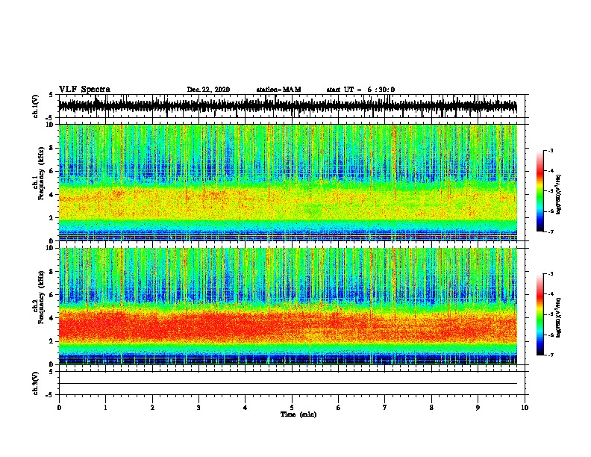
Task: Click the ch.2 color bar log(PSD) unit label
Action: 559,317
